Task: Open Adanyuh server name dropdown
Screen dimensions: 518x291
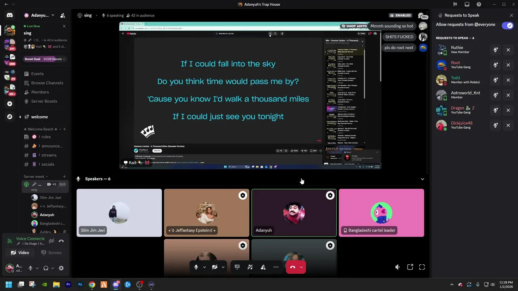Action: pos(39,15)
